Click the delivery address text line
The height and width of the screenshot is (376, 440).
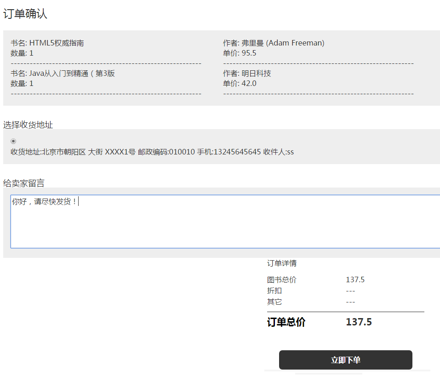pyautogui.click(x=152, y=152)
